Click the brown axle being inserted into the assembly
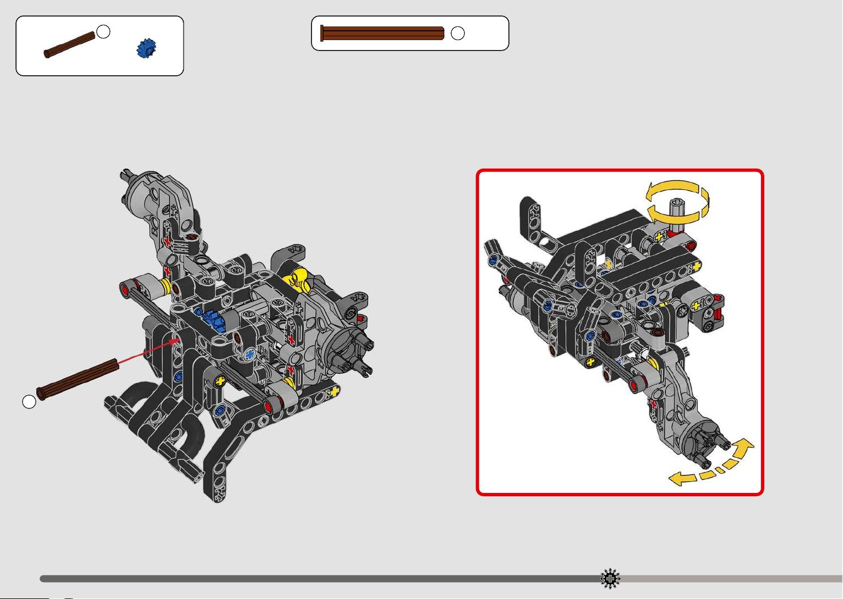Screen dimensions: 843x599 pyautogui.click(x=78, y=379)
